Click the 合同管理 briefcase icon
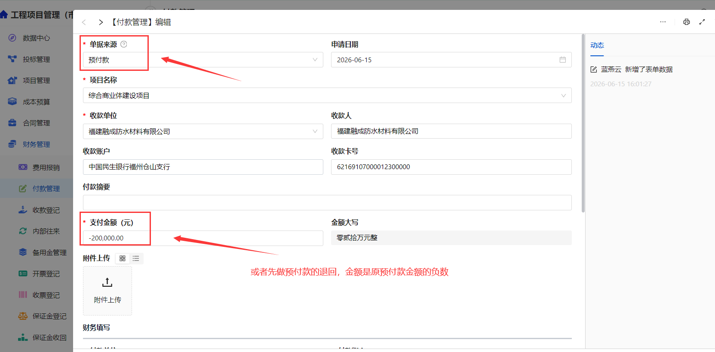Image resolution: width=715 pixels, height=352 pixels. pyautogui.click(x=12, y=123)
